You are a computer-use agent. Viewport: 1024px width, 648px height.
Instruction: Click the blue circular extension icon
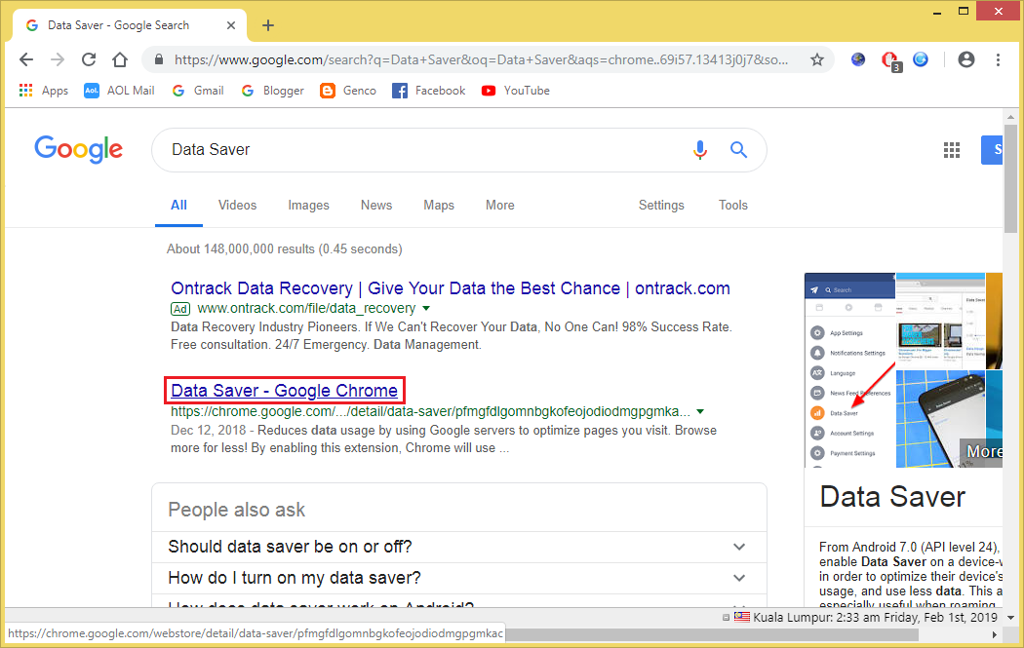tap(920, 59)
